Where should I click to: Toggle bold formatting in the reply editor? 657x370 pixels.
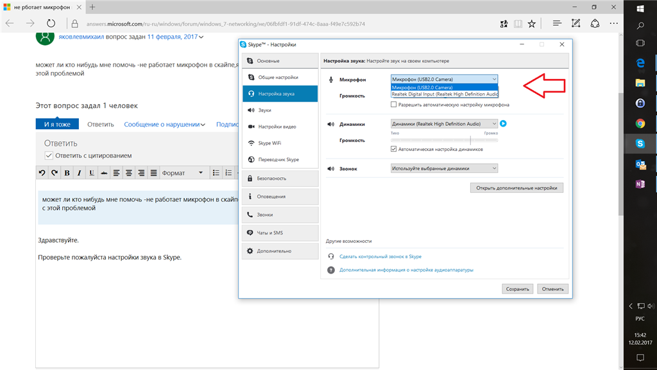[67, 173]
